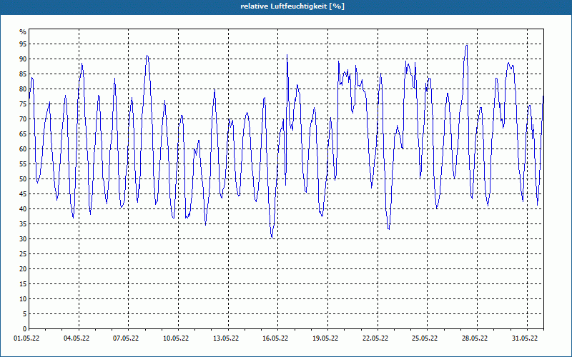The height and width of the screenshot is (357, 572).
Task: Click the x-axis date label 16.05.22
Action: [275, 338]
